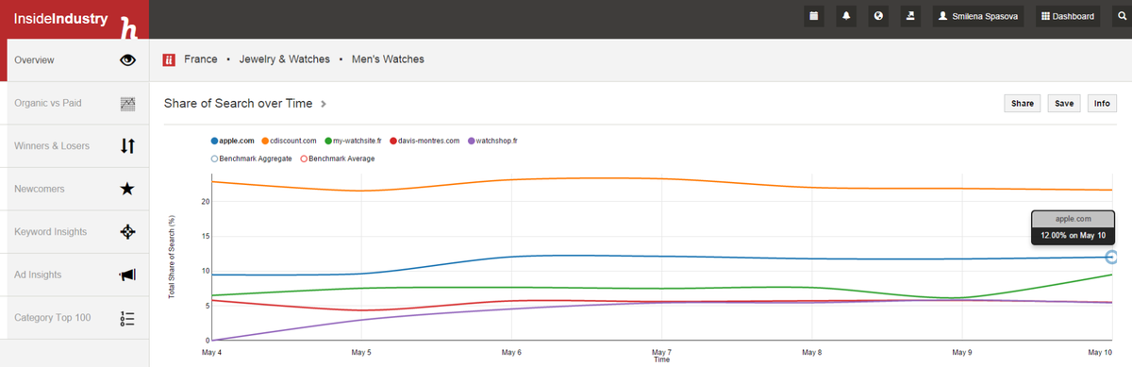Open Ad Insights section
Viewport: 1132px width, 367px height.
pyautogui.click(x=75, y=275)
